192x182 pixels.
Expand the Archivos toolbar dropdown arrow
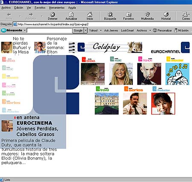click(x=150, y=30)
